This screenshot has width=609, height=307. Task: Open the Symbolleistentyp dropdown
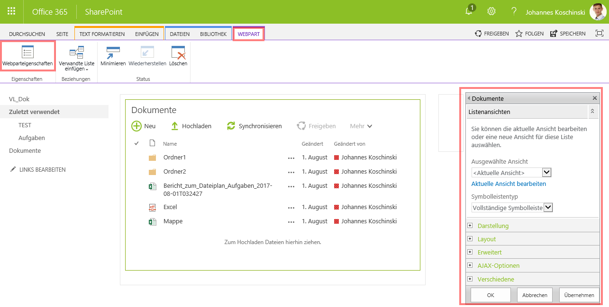548,207
